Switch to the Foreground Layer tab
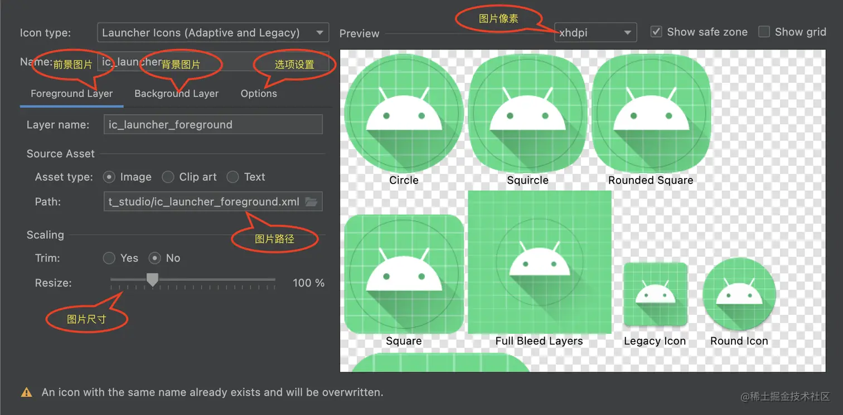The height and width of the screenshot is (415, 843). (71, 93)
